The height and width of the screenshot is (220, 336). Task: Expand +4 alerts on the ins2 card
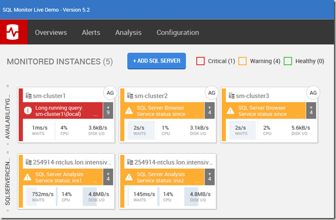click(x=210, y=177)
